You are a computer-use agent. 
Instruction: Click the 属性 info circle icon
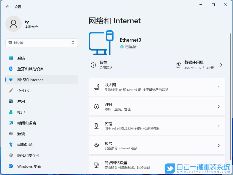(93, 65)
